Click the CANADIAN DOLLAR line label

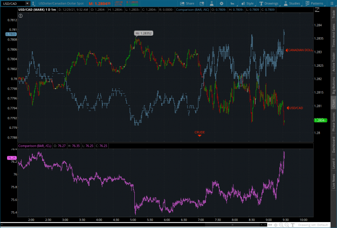point(299,50)
